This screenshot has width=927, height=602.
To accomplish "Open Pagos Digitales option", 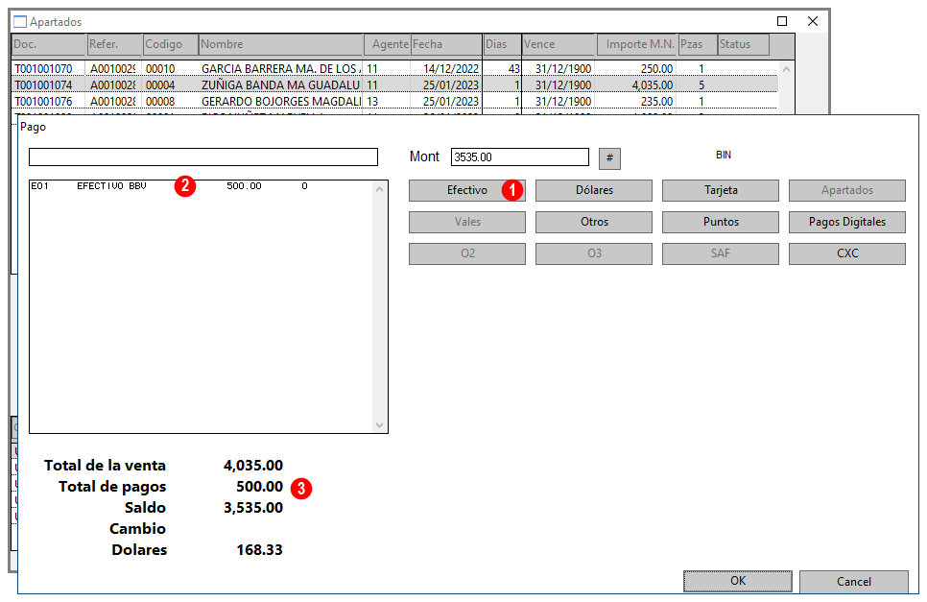I will tap(846, 222).
